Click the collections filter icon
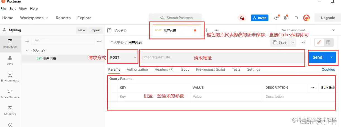 tap(37, 41)
